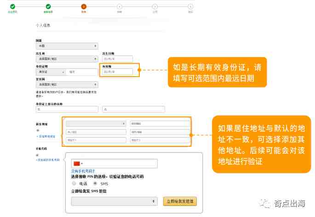Open the 签发国 issuing country dropdown
The height and width of the screenshot is (217, 315).
point(67,84)
